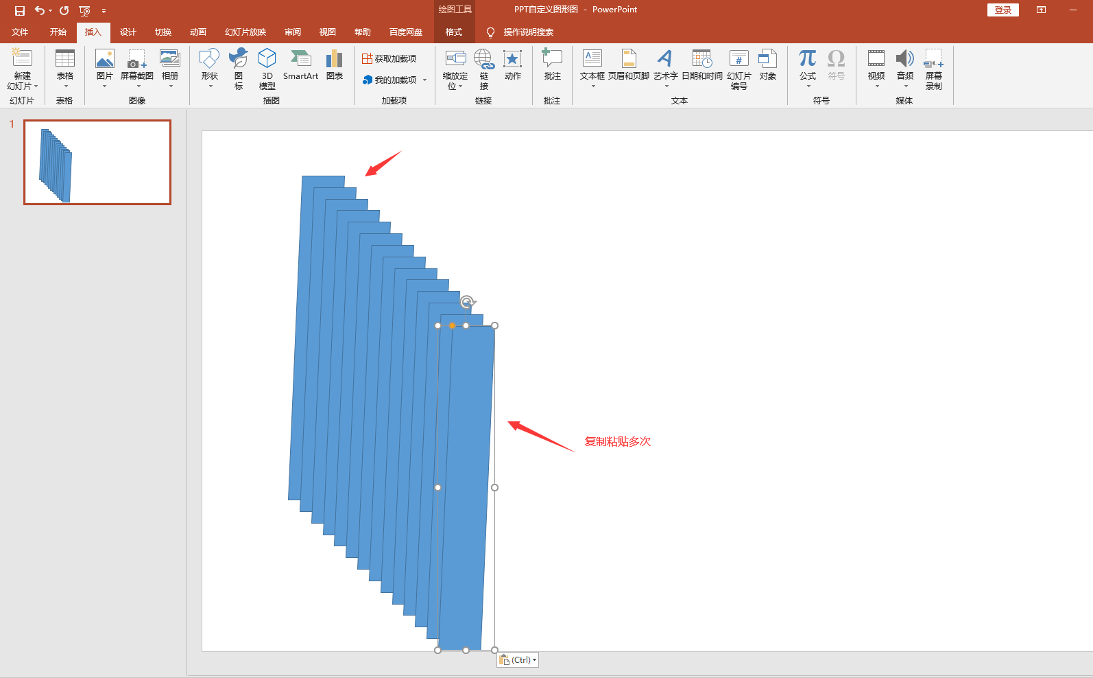
Task: Insert 音频 audio icon
Action: click(904, 67)
